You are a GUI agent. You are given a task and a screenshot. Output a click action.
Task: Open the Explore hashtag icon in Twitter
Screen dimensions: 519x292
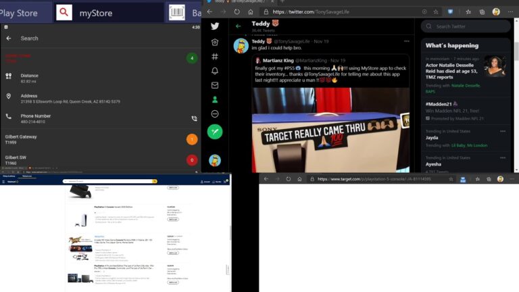click(215, 57)
